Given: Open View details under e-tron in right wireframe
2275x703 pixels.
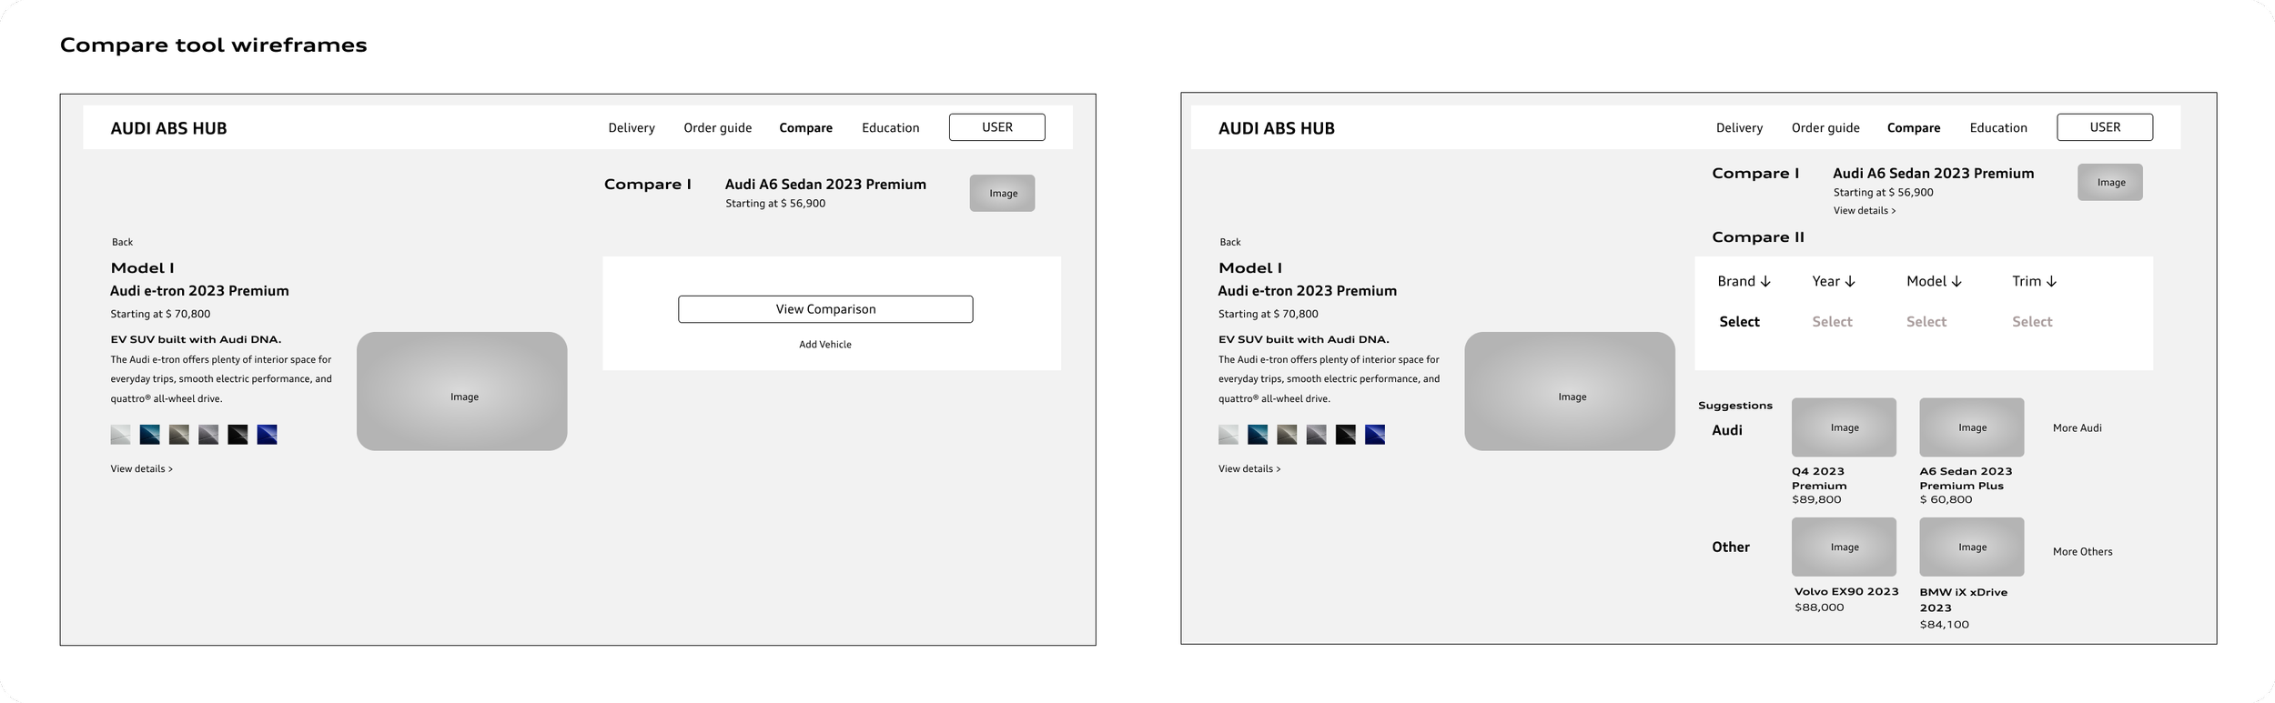Looking at the screenshot, I should click(x=1249, y=469).
